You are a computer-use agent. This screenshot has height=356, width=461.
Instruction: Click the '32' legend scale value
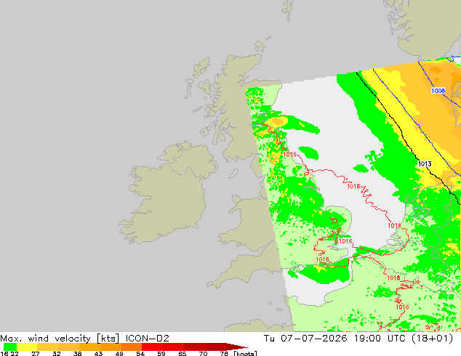point(57,353)
